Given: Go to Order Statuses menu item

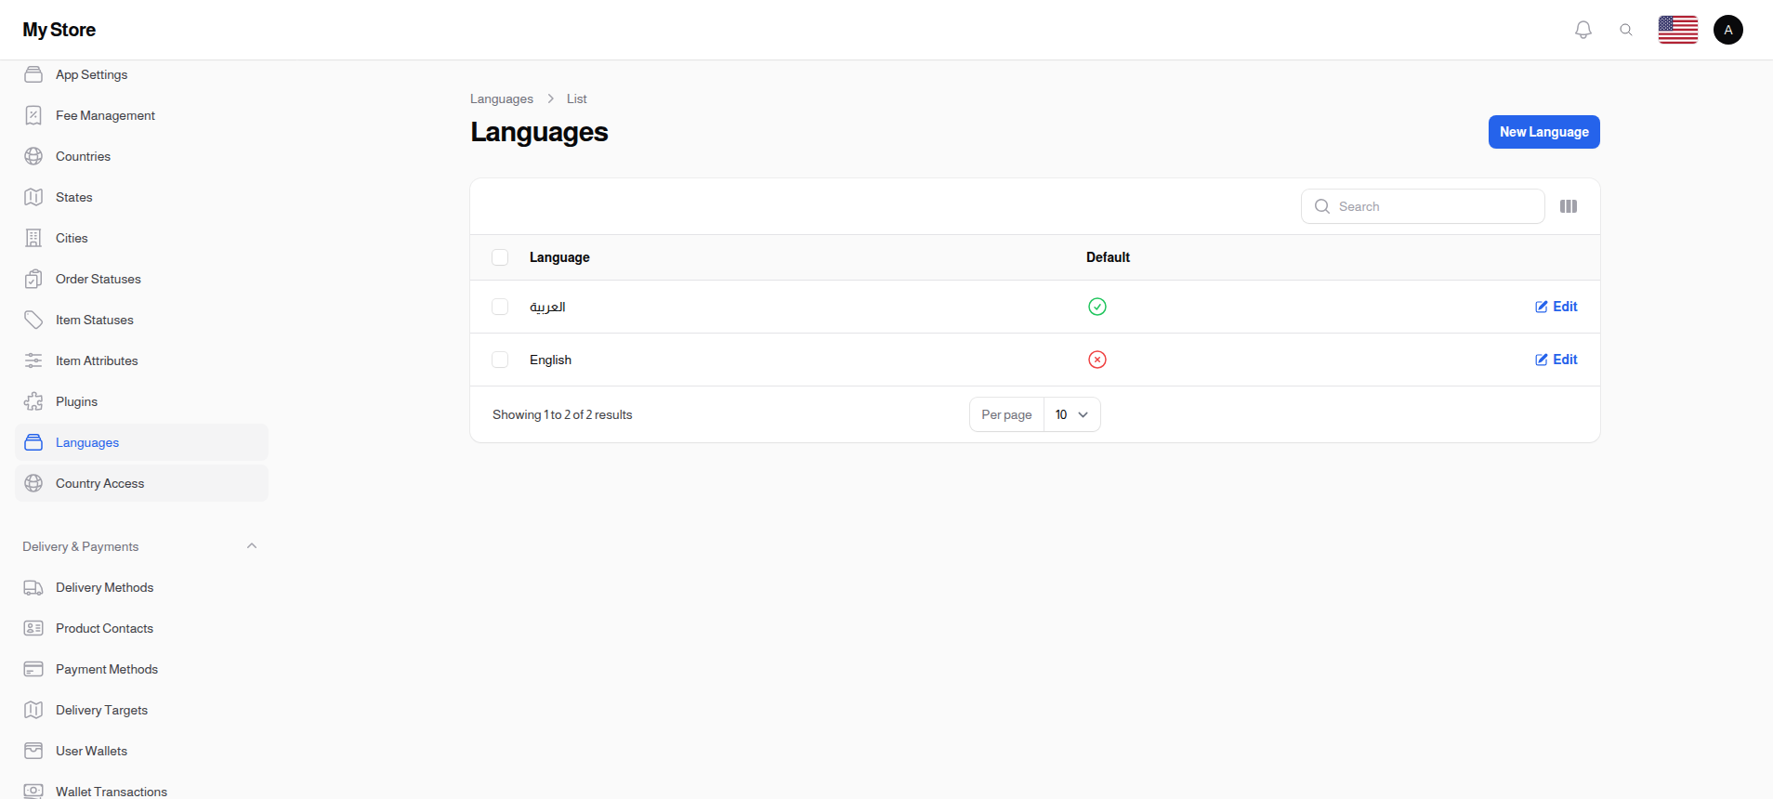Looking at the screenshot, I should point(141,279).
